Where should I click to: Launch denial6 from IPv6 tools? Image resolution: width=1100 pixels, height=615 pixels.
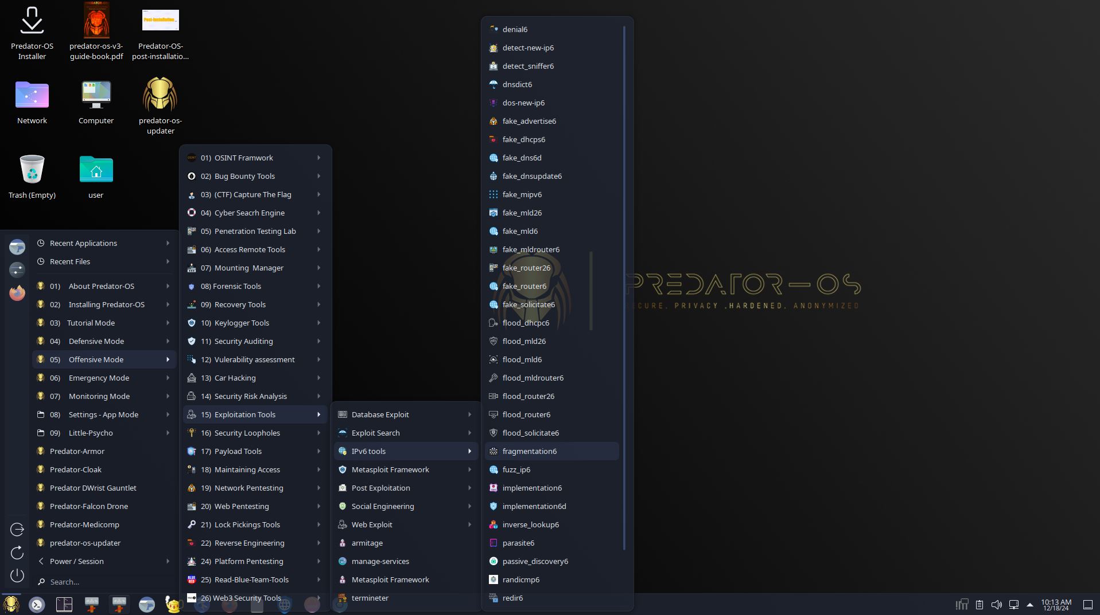(x=552, y=29)
